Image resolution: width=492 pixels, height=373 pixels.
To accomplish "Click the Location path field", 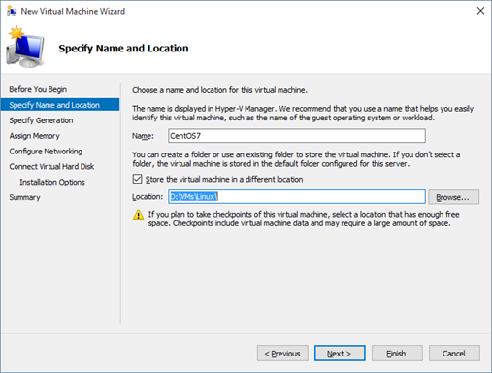I will coord(297,196).
